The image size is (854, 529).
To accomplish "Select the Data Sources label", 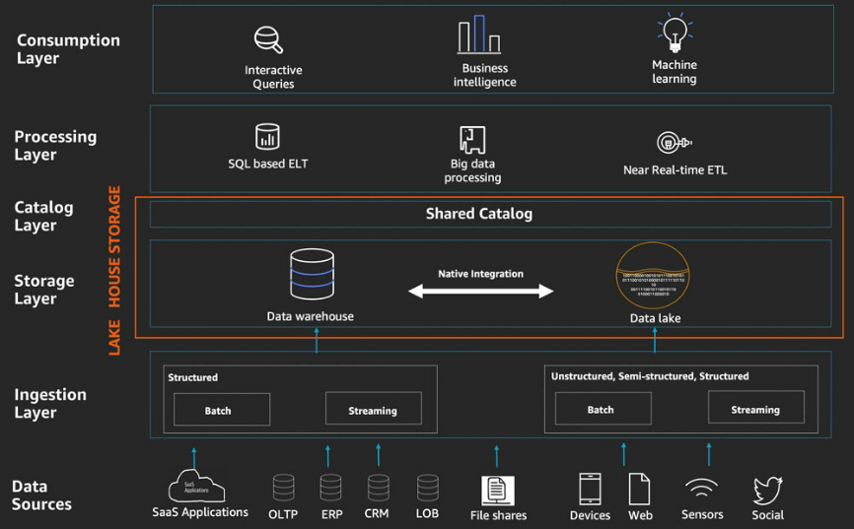I will (41, 496).
